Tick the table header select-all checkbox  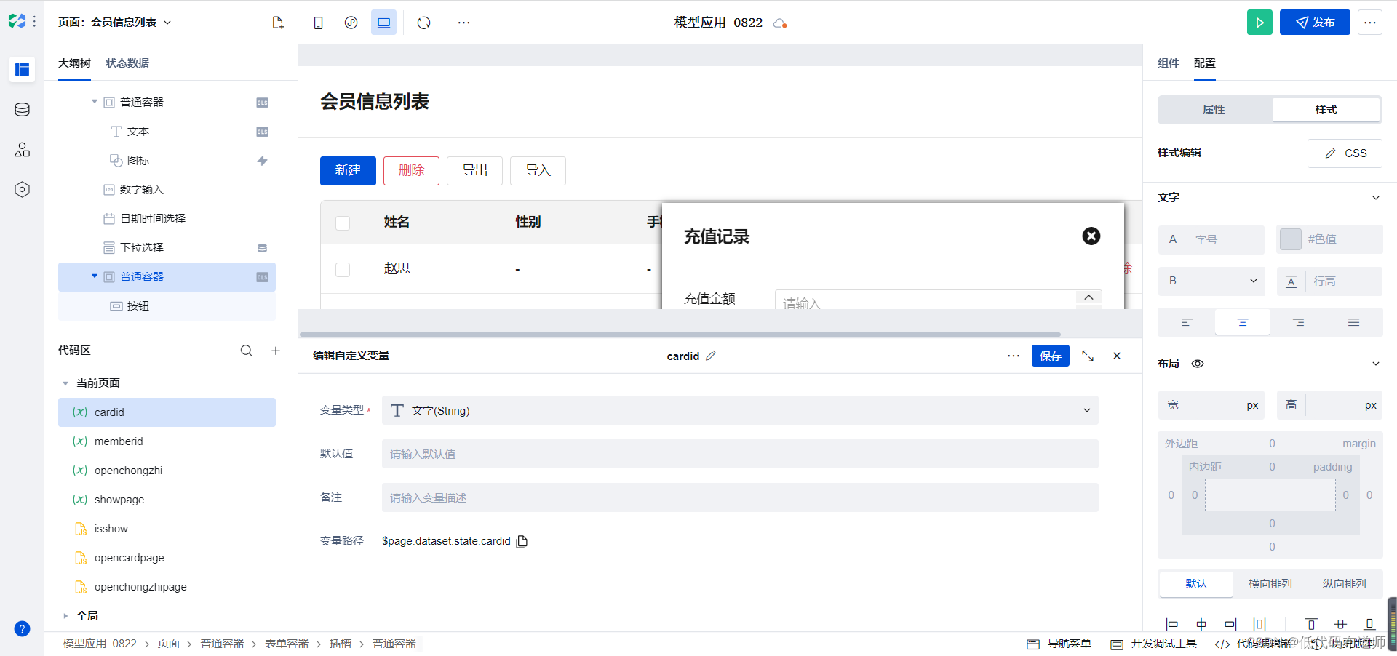(343, 223)
